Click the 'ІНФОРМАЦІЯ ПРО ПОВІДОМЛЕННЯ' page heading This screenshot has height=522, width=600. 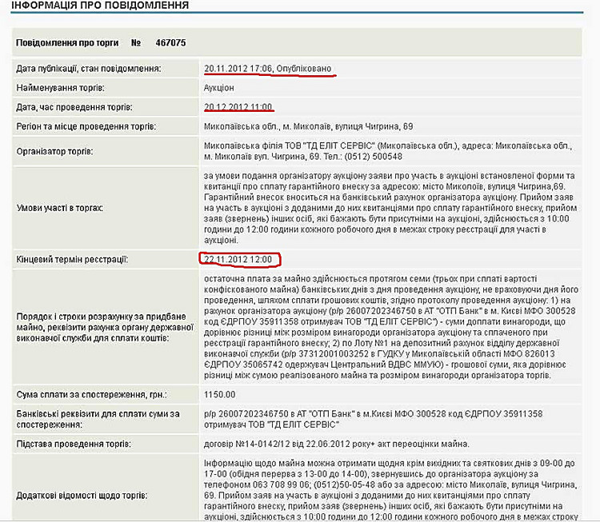point(100,6)
